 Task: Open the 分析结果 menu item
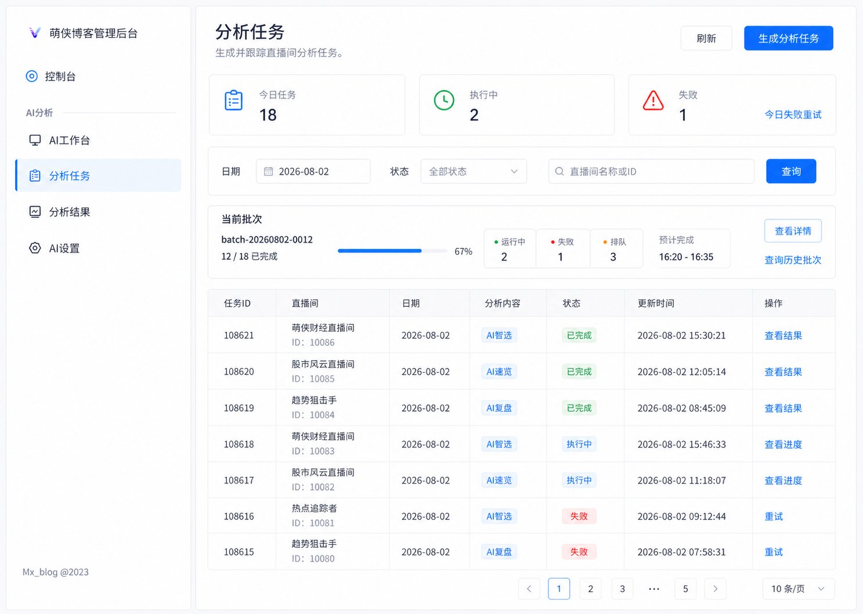(x=98, y=212)
